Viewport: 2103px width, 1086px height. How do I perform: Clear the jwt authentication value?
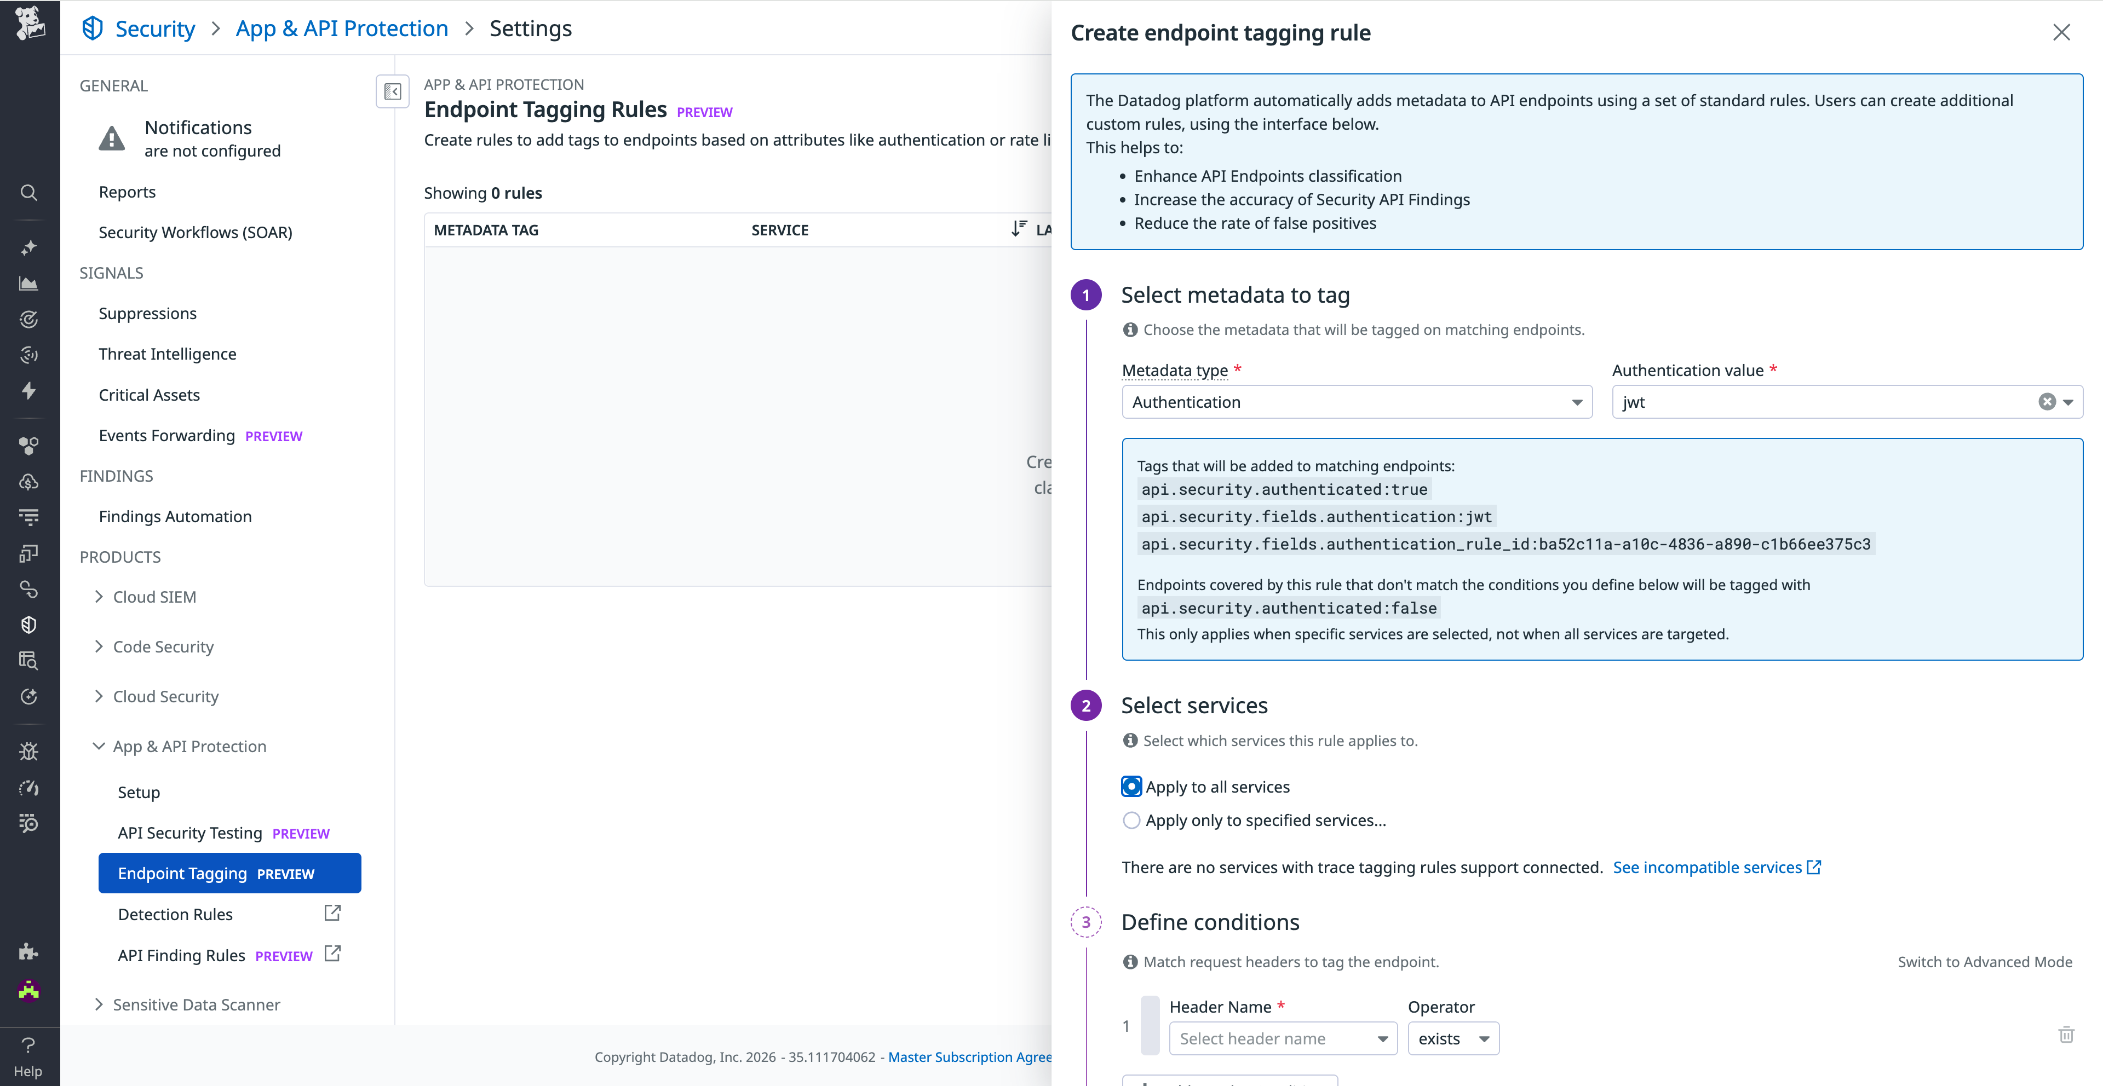(2047, 401)
